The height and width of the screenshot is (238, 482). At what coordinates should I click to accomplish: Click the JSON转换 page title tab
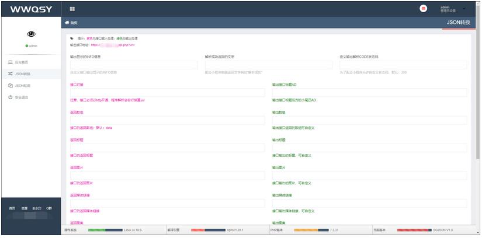click(x=458, y=22)
